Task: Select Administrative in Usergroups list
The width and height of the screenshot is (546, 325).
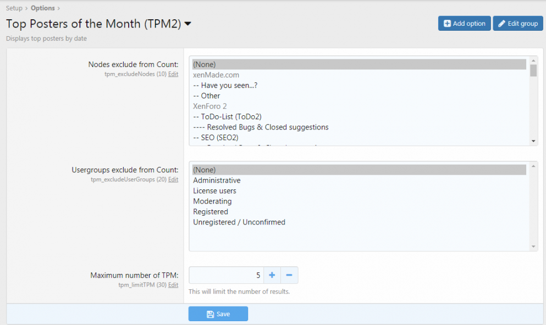Action: (x=359, y=180)
